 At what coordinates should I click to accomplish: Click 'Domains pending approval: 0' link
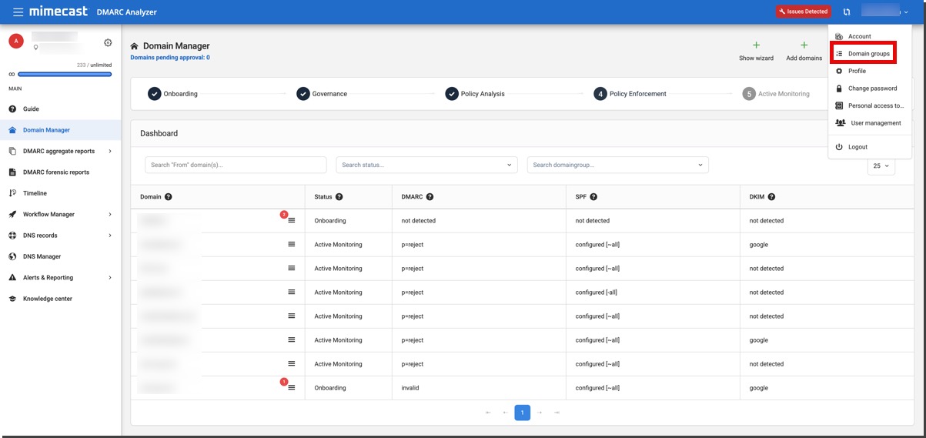(170, 58)
